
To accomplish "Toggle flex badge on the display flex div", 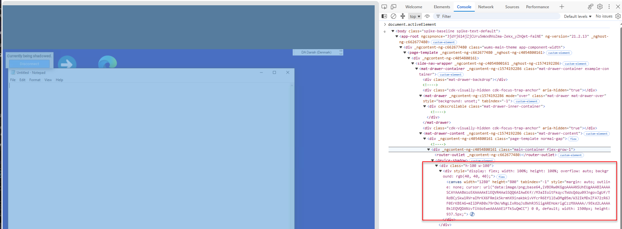I will [x=502, y=177].
